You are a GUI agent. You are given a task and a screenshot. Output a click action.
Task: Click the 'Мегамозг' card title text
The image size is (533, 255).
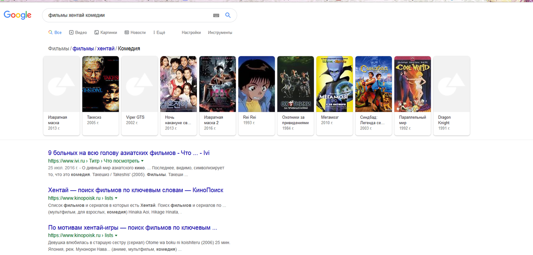(x=329, y=117)
